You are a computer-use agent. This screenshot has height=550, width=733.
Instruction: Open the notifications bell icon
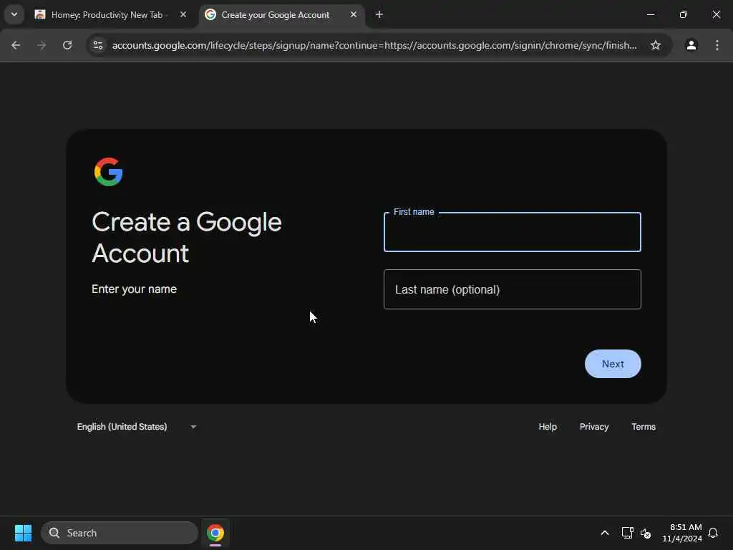click(x=713, y=533)
